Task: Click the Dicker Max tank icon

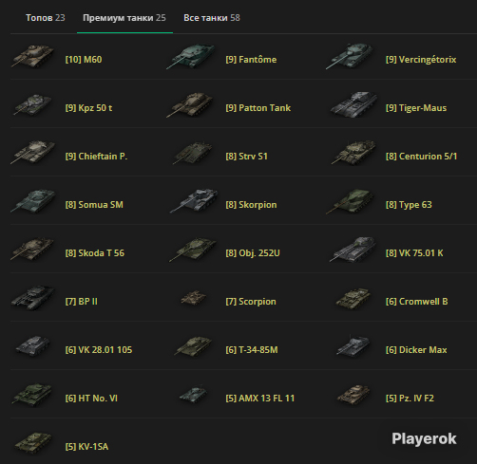Action: coord(353,346)
